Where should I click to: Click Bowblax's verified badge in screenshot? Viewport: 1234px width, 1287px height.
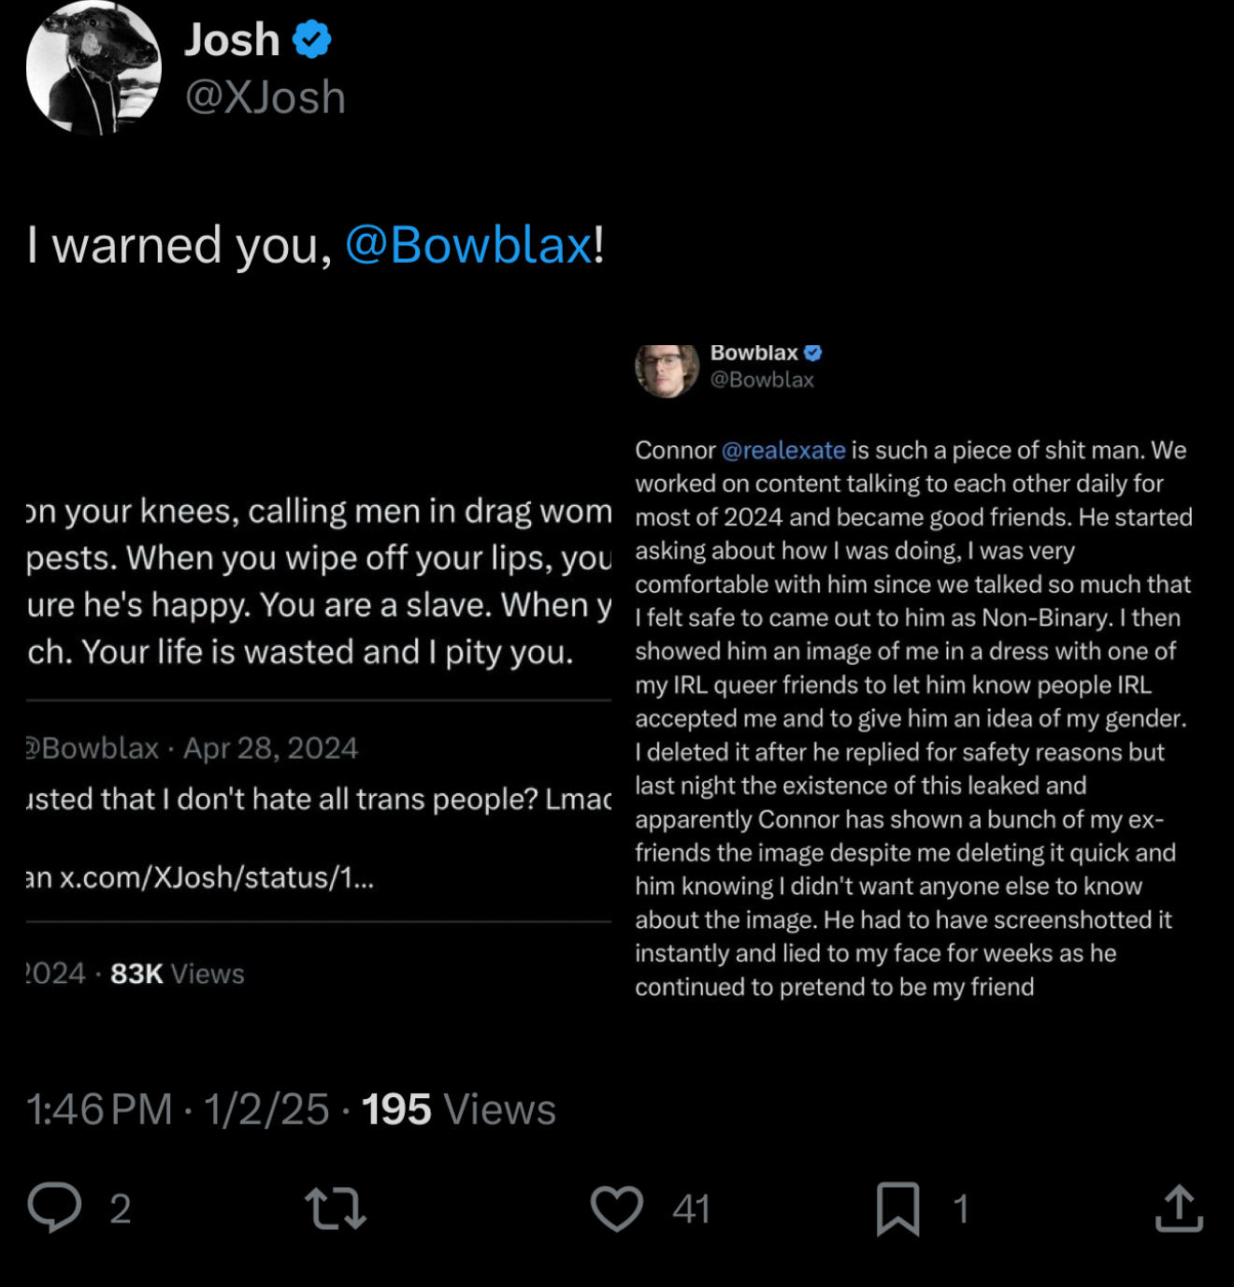813,353
